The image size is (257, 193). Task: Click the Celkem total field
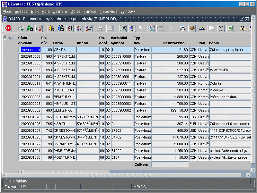point(170,164)
